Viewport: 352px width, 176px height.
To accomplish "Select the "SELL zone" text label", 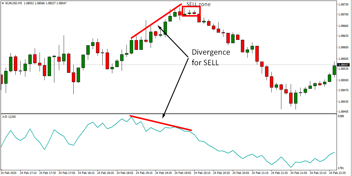I will click(198, 4).
